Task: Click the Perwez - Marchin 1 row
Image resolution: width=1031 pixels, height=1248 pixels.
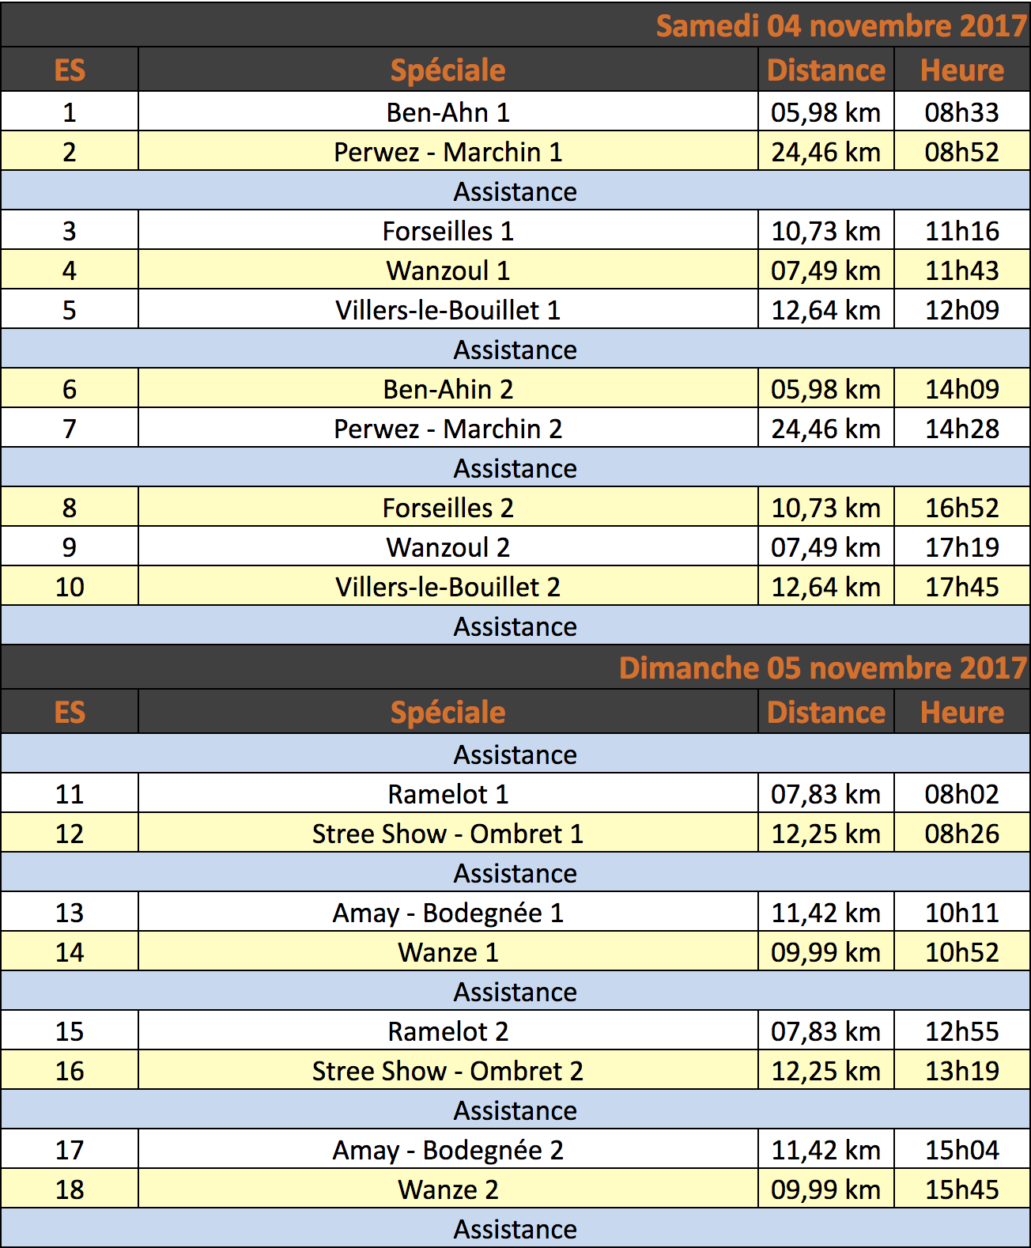Action: point(515,151)
